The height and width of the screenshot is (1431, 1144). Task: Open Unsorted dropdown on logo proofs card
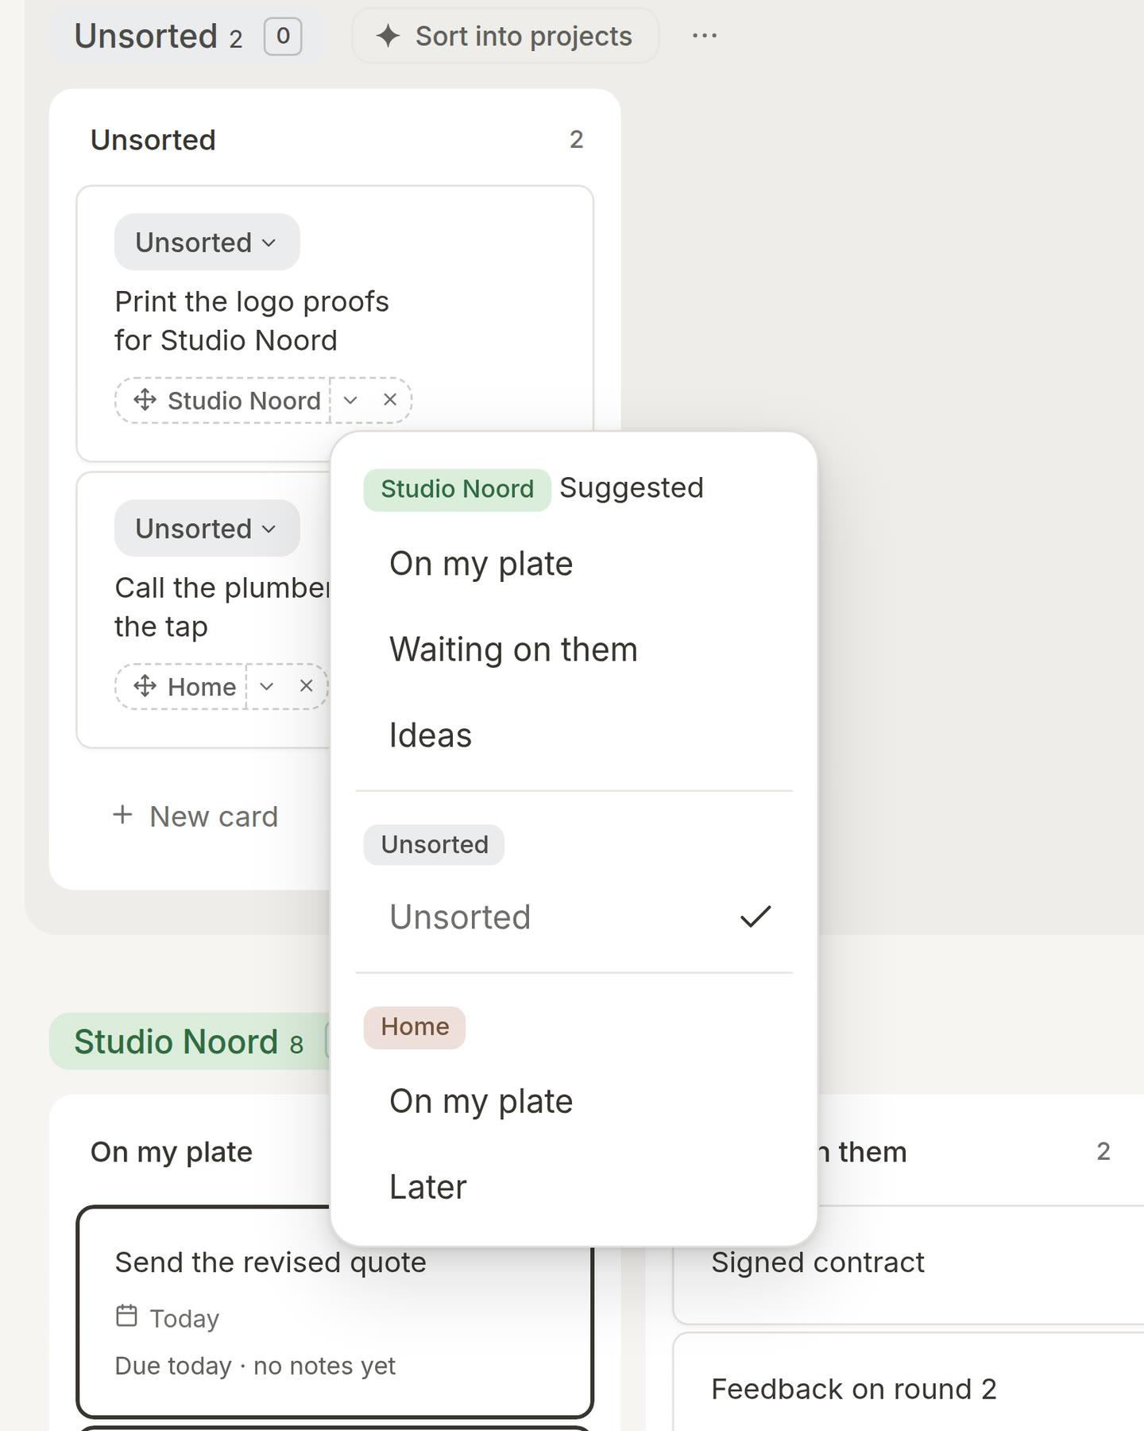tap(207, 242)
